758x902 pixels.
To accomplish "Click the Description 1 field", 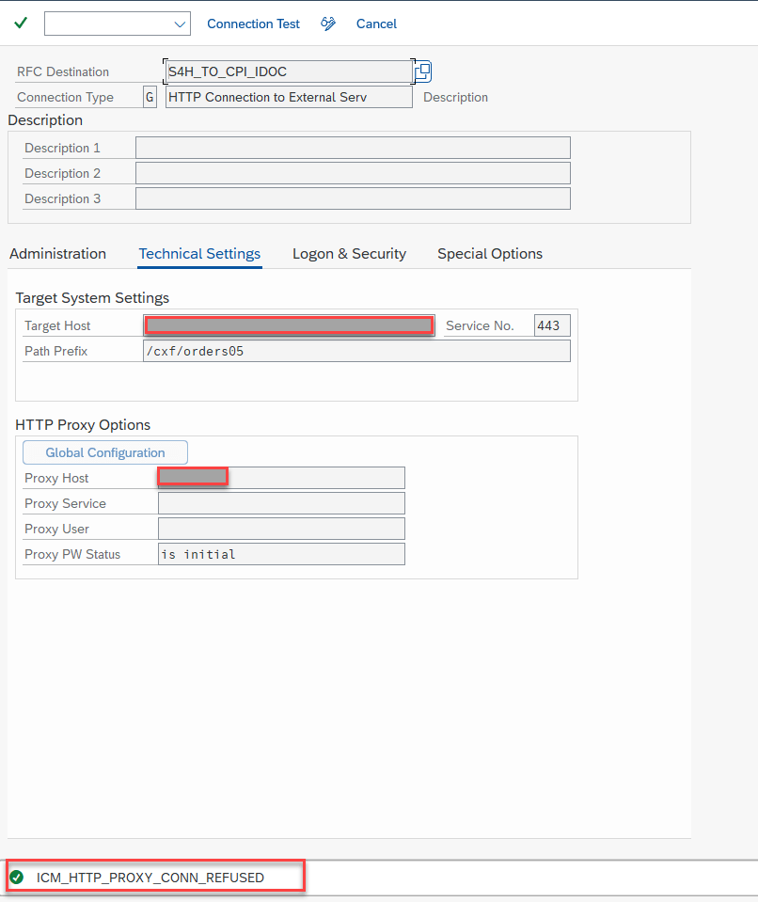I will coord(353,148).
